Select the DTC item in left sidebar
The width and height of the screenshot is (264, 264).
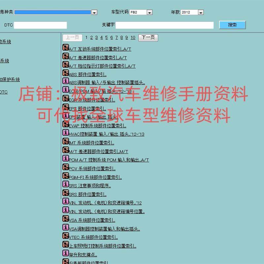point(4,92)
